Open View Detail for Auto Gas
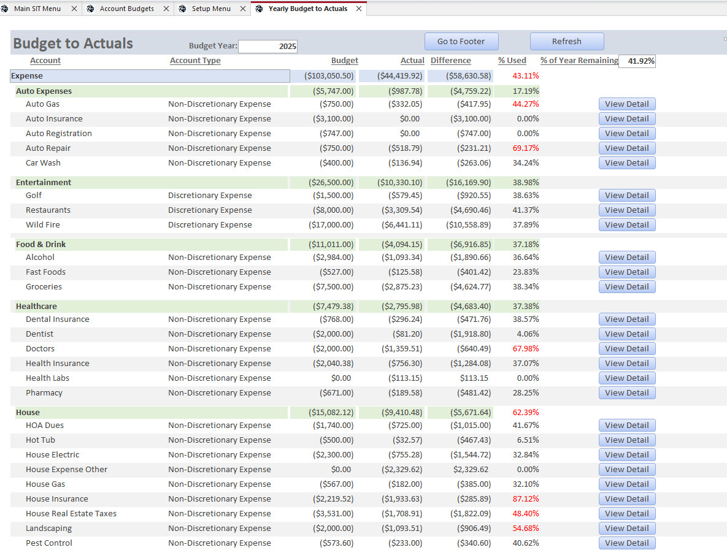The height and width of the screenshot is (550, 727). 627,104
